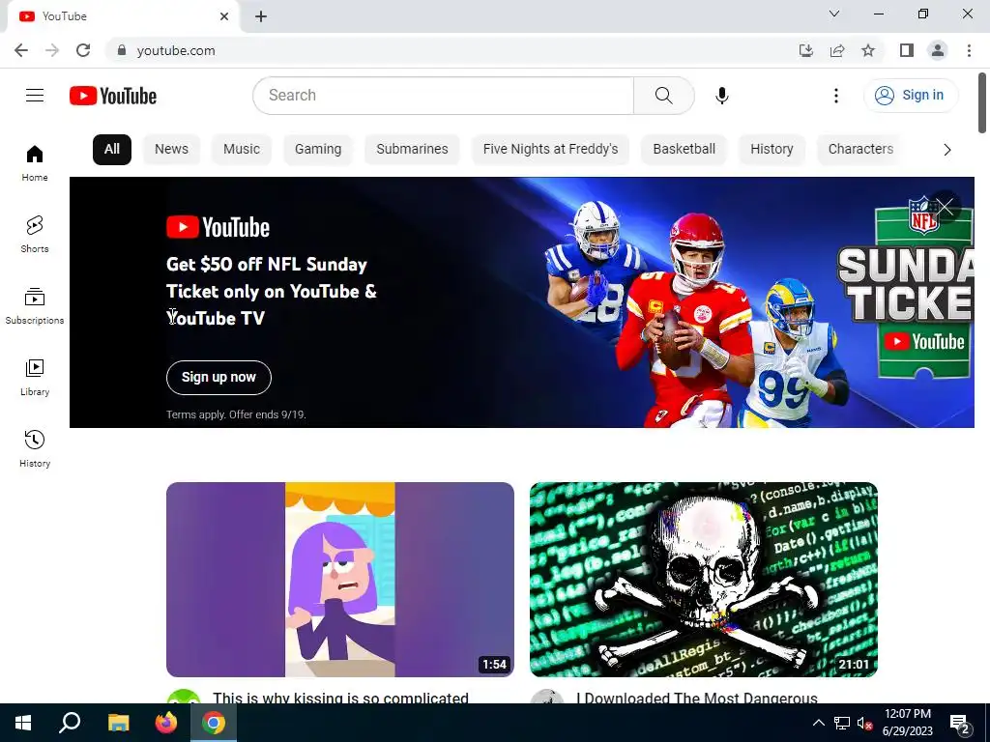Image resolution: width=990 pixels, height=742 pixels.
Task: Open the Duolingo channel avatar
Action: 184,698
